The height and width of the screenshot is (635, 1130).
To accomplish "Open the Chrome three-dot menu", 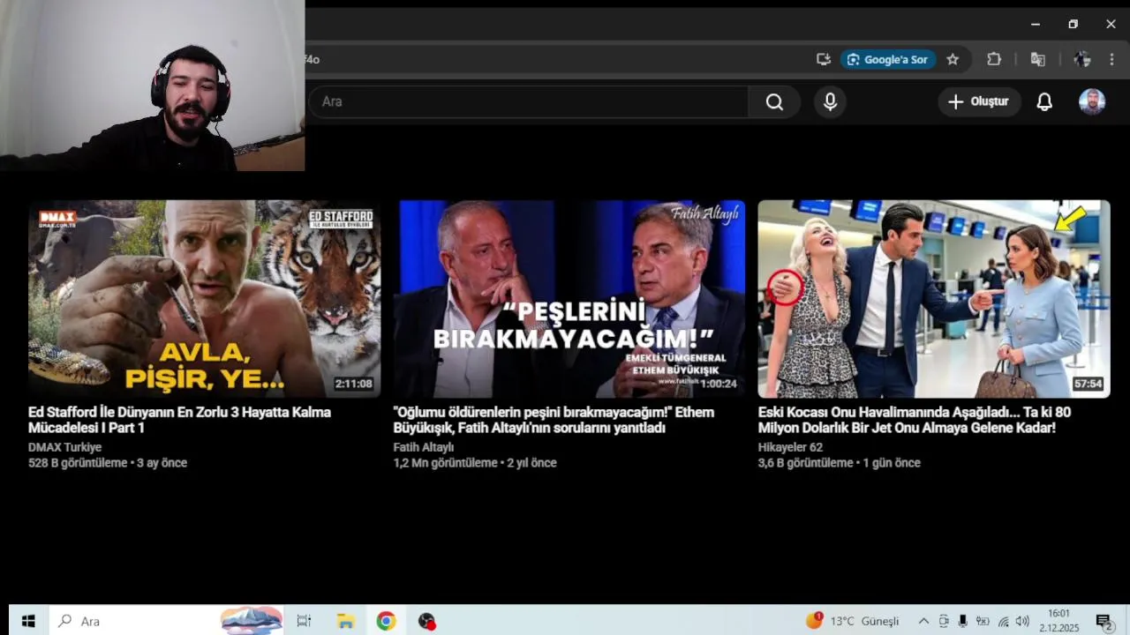I will 1111,59.
